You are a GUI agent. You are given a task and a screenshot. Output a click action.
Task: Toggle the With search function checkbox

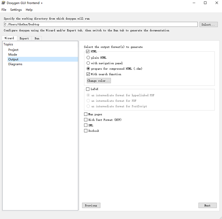[88, 74]
